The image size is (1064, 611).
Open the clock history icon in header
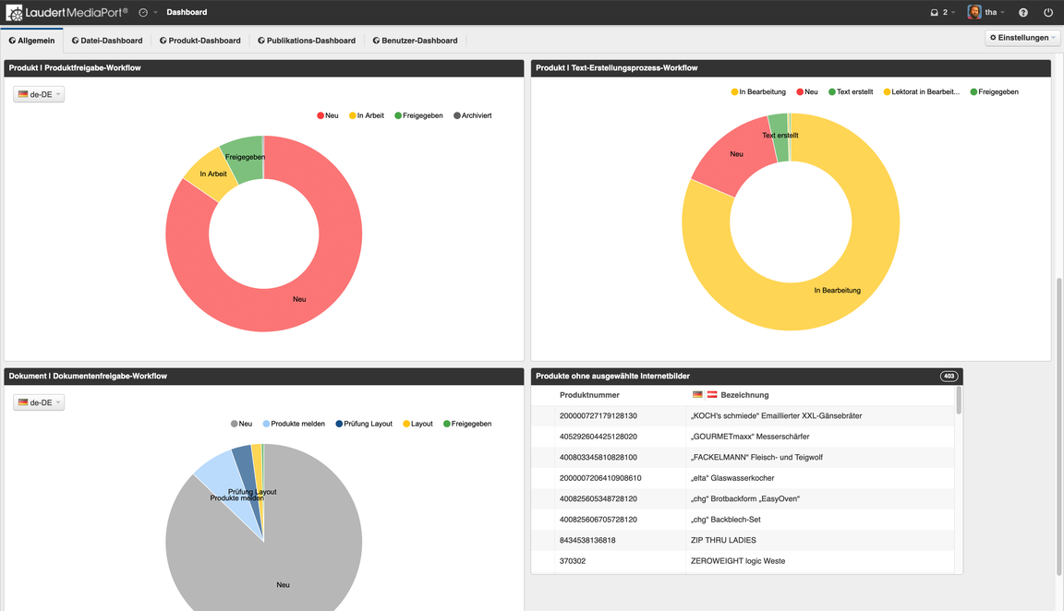(x=143, y=13)
